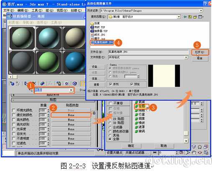The height and width of the screenshot is (172, 212).
Task: Open material name dropdown in editor
Action: (71, 90)
